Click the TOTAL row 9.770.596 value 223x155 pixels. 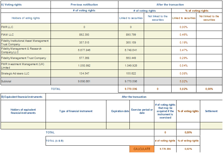pyautogui.click(x=131, y=89)
